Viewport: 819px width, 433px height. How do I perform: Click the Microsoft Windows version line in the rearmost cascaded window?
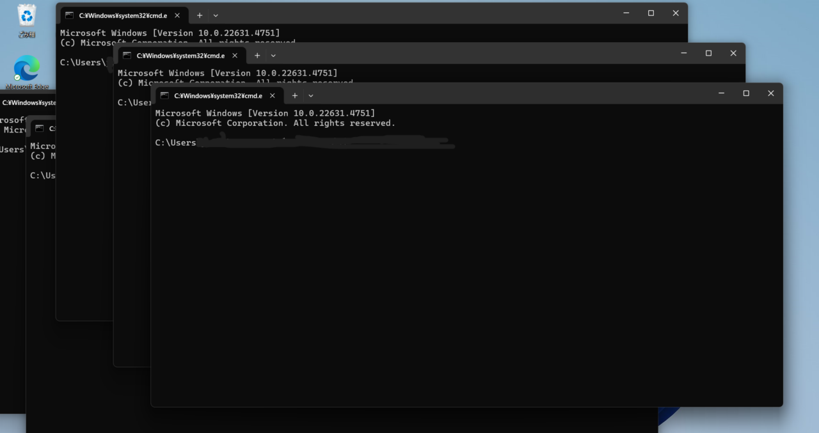(170, 33)
